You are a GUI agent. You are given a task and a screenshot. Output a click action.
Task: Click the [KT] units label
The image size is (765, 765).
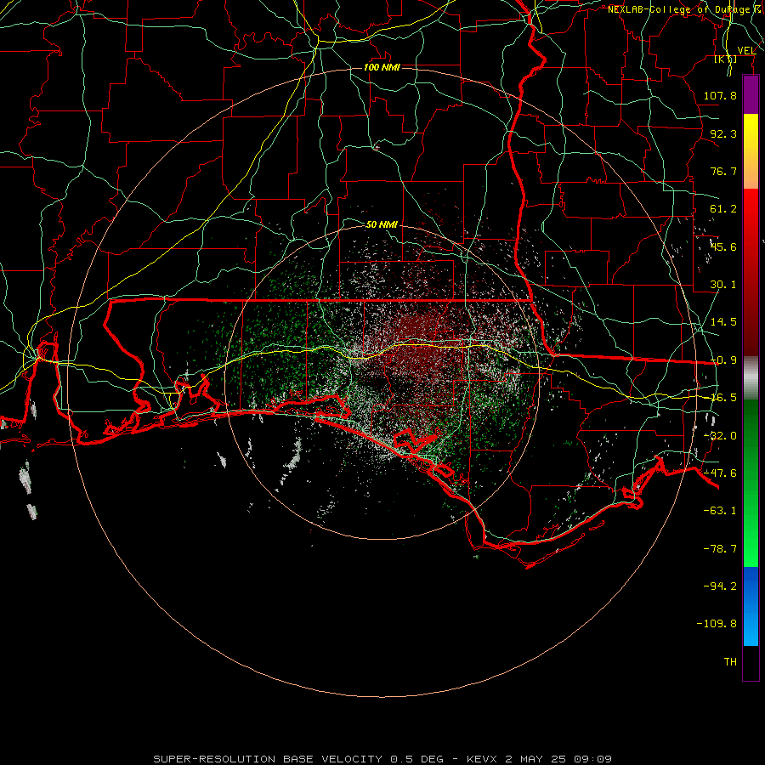click(x=726, y=59)
